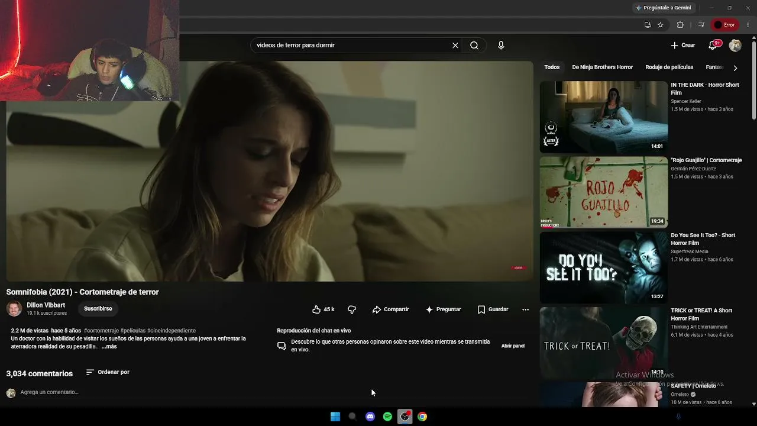The height and width of the screenshot is (426, 757).
Task: Open the Windows Start menu
Action: click(335, 417)
